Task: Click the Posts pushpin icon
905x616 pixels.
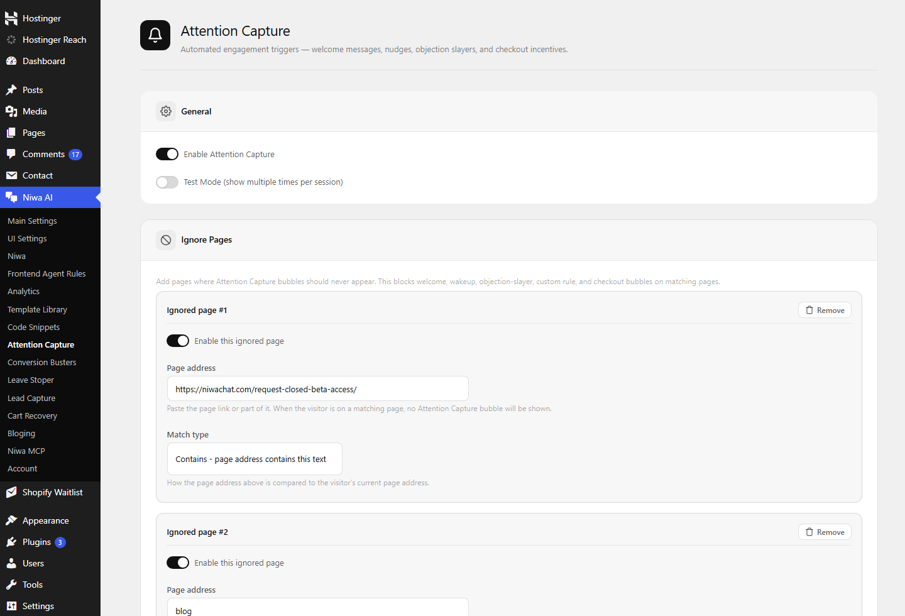Action: point(11,90)
